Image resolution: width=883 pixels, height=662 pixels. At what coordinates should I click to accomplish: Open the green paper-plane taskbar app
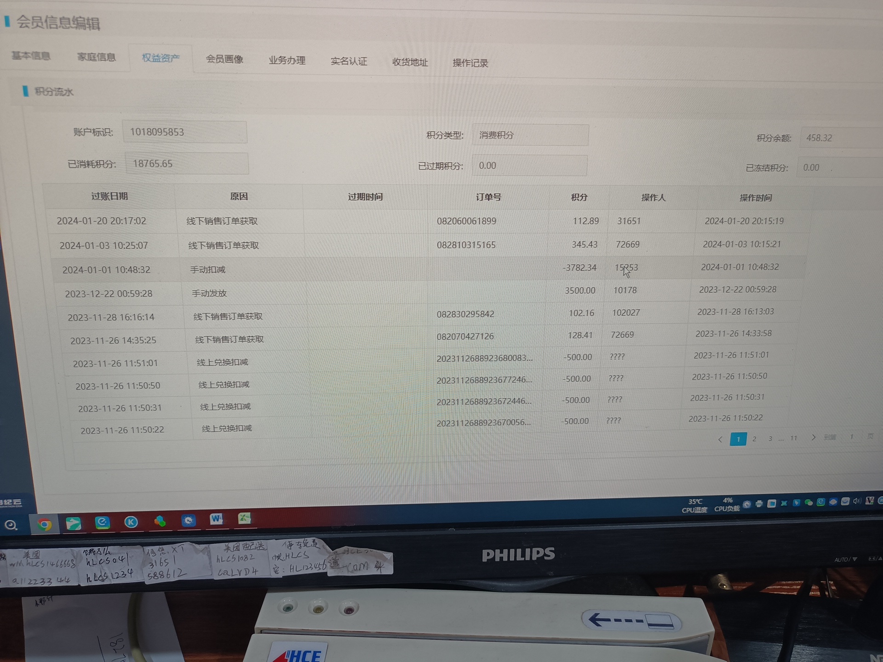click(73, 524)
